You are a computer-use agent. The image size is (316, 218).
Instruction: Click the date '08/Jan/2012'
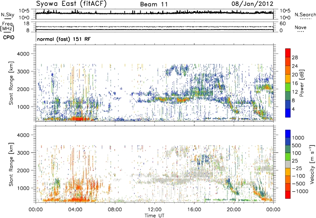point(252,4)
